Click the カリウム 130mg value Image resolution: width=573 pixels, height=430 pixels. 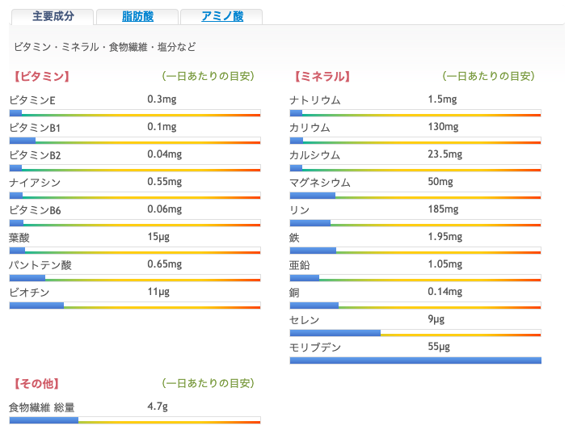click(x=443, y=127)
